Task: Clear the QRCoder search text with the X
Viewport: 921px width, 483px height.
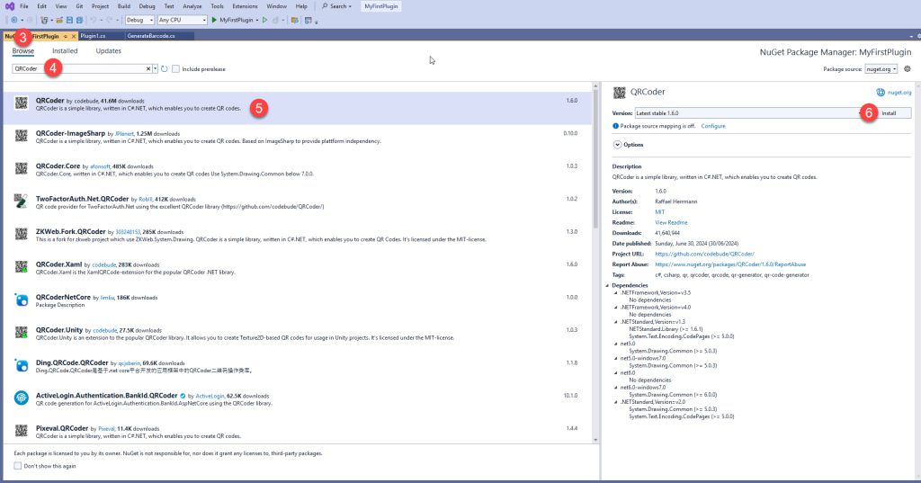Action: tap(148, 68)
